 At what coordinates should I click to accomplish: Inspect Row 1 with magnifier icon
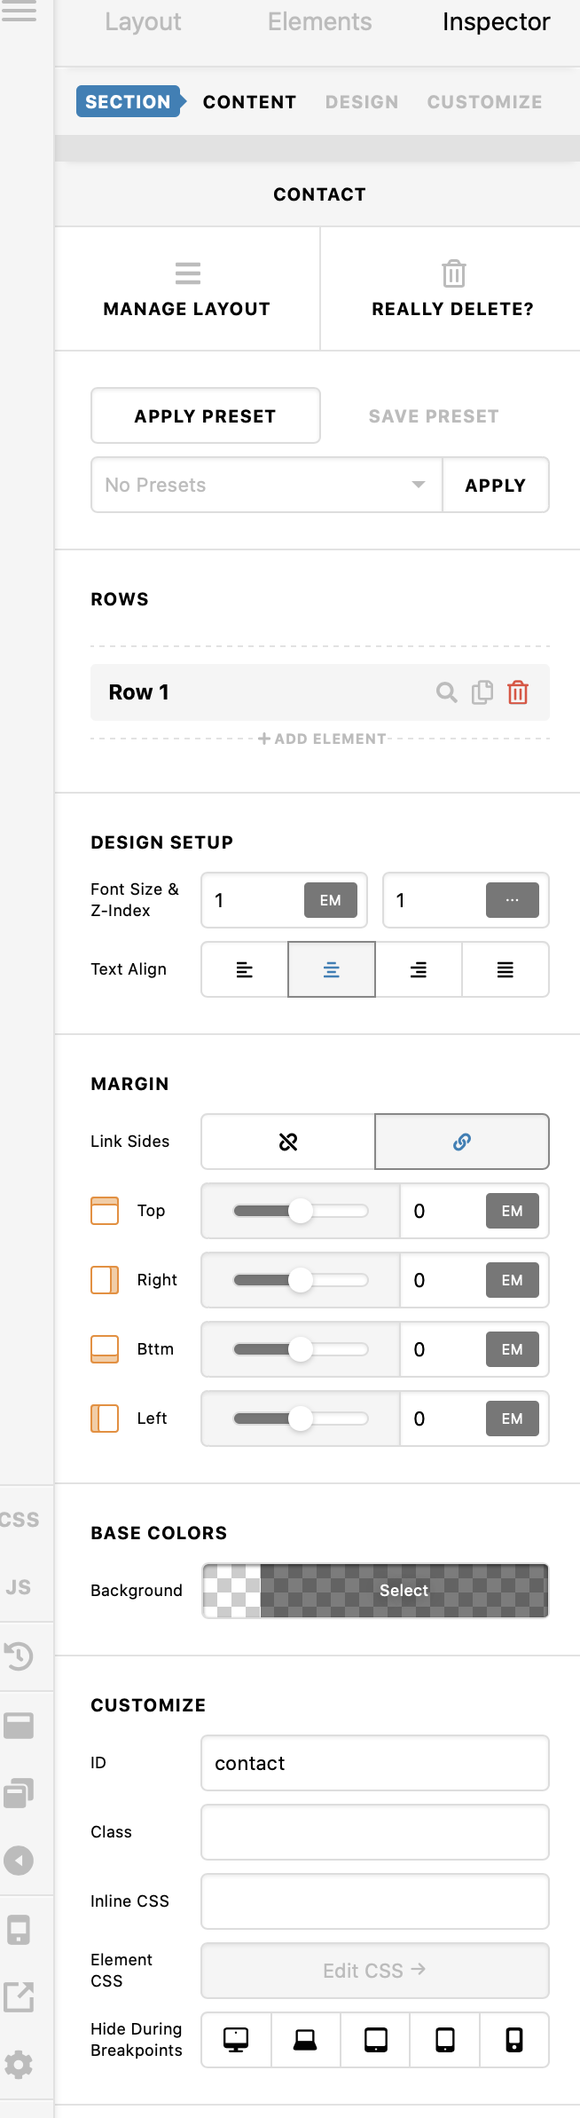[447, 692]
